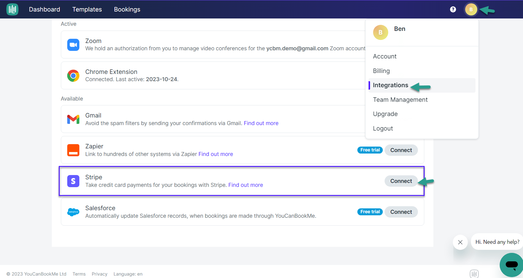Viewport: 523px width, 278px height.
Task: Click the footer YouCanBookMe logo icon
Action: point(474,273)
